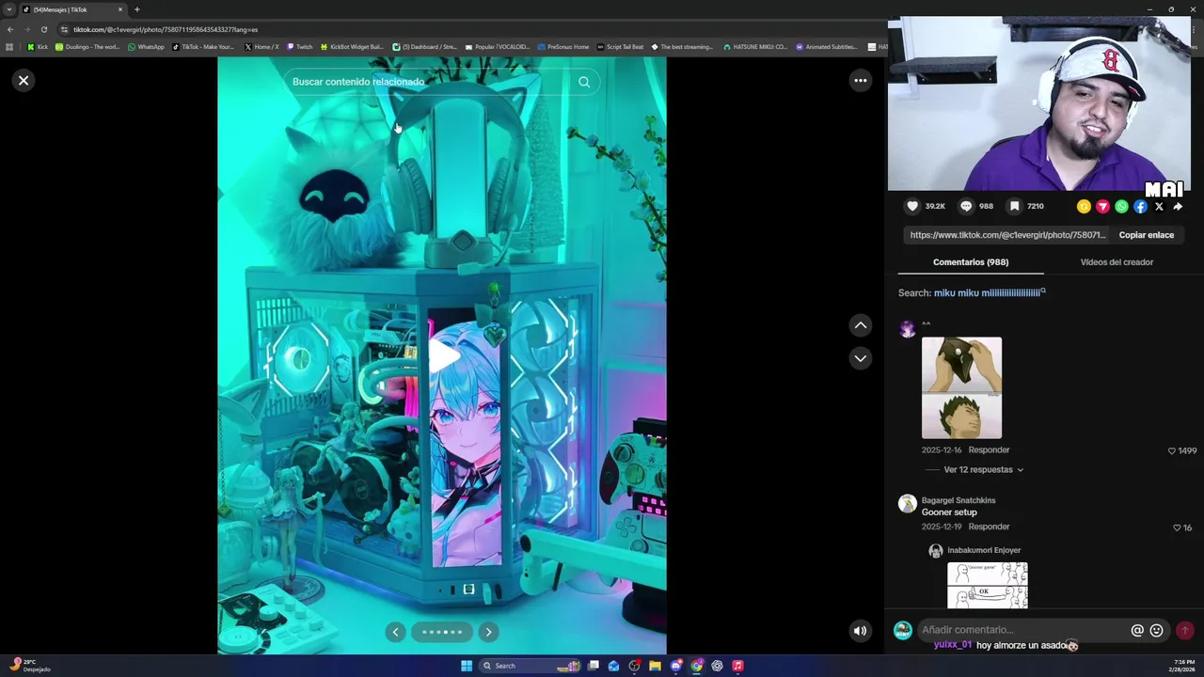Save the post with the bookmark icon
The width and height of the screenshot is (1204, 677).
click(x=1014, y=206)
